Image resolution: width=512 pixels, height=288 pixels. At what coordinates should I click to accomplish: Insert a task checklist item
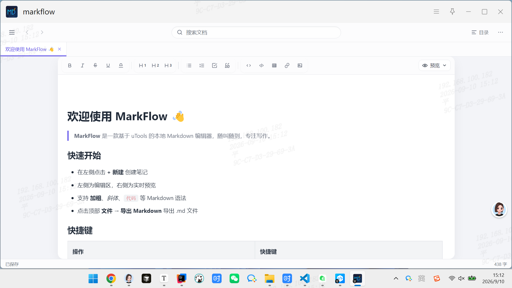215,66
